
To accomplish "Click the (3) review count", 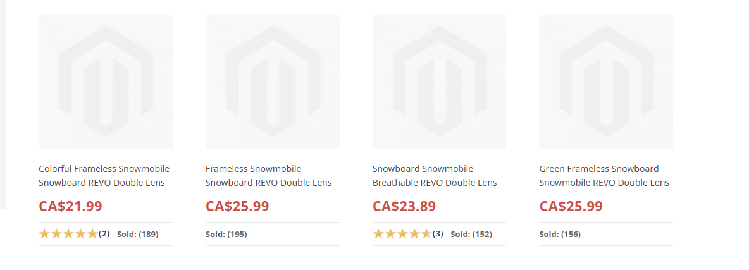I will tap(438, 234).
